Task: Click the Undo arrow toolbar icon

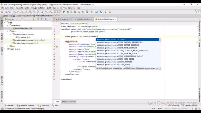Action: pos(14,12)
